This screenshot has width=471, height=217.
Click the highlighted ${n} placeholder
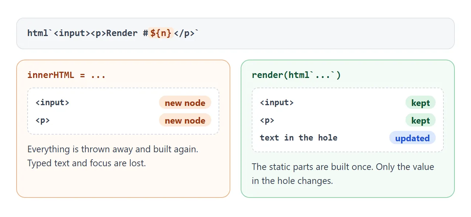pos(161,33)
